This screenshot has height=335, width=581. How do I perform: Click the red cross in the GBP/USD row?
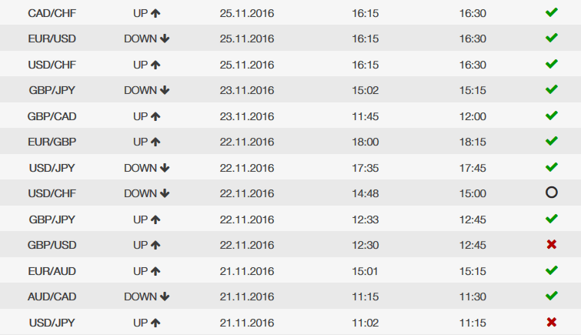(x=551, y=244)
